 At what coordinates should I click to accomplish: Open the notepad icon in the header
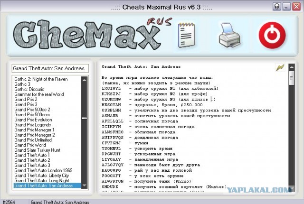click(187, 35)
